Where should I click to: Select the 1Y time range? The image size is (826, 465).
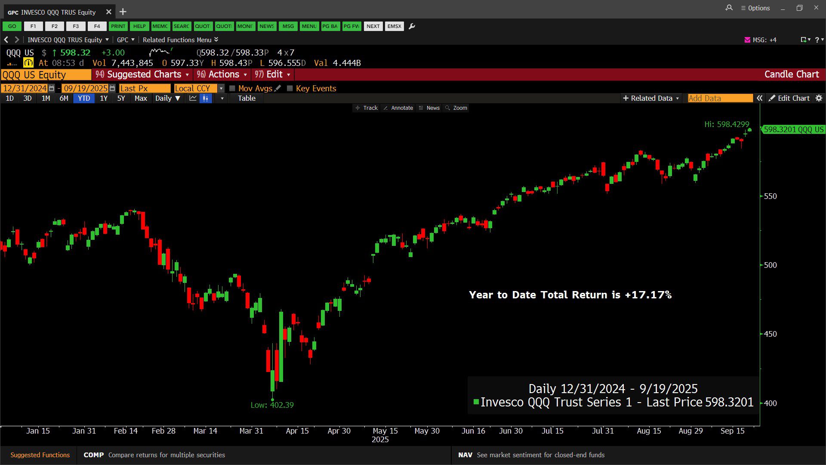pos(104,98)
